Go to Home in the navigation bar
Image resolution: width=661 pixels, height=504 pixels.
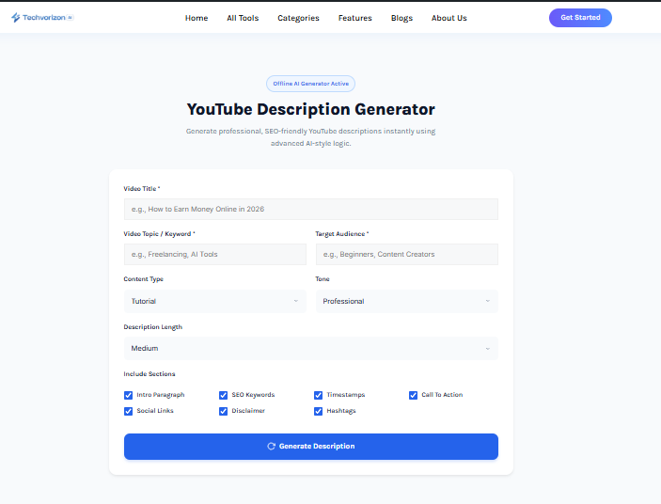pos(197,18)
